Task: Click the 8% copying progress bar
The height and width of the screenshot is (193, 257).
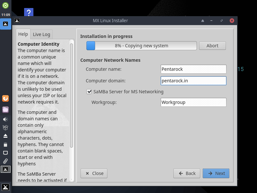Action: point(142,46)
